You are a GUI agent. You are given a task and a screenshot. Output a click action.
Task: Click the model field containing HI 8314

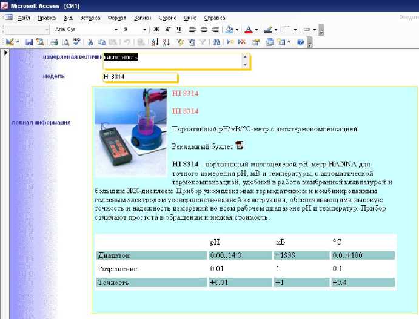(x=139, y=77)
